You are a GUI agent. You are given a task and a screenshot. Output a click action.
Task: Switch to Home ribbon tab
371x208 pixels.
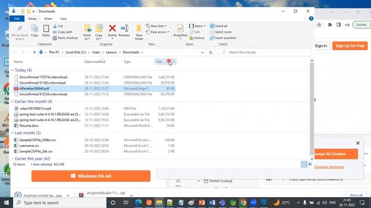click(32, 18)
